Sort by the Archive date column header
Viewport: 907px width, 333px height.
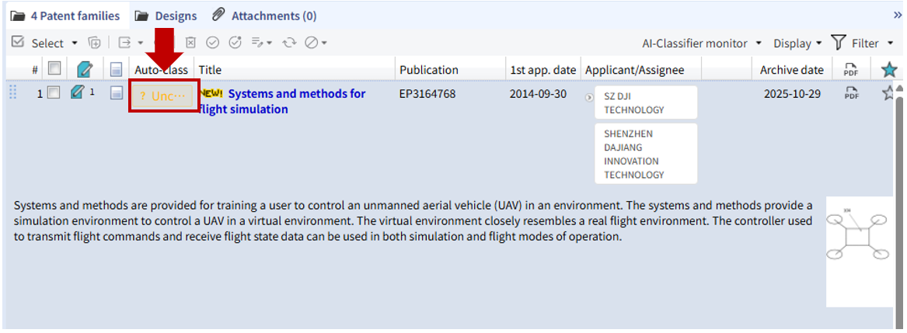click(791, 70)
